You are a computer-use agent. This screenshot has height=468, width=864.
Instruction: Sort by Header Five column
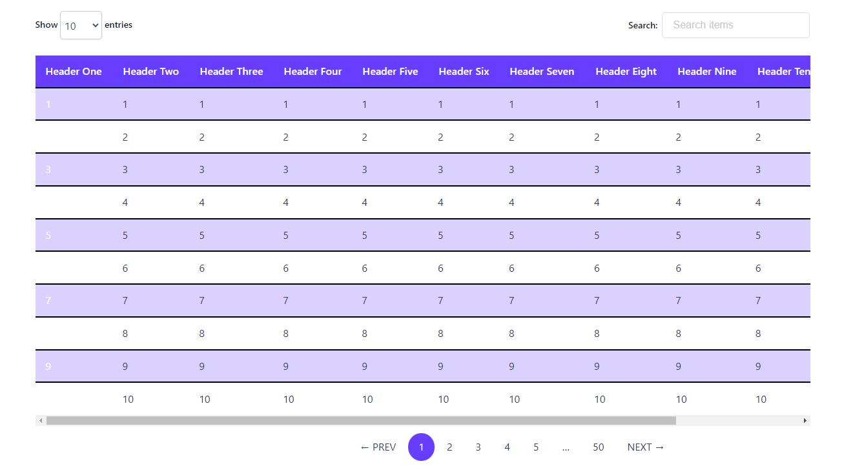390,72
